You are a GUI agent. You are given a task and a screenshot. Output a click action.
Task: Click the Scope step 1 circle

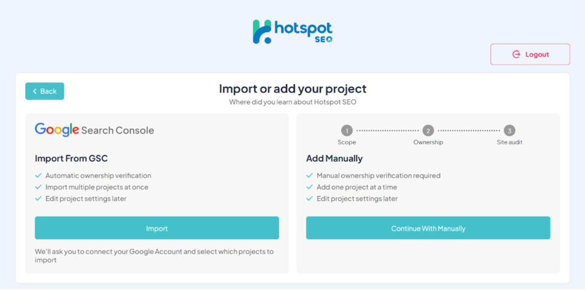(x=346, y=131)
